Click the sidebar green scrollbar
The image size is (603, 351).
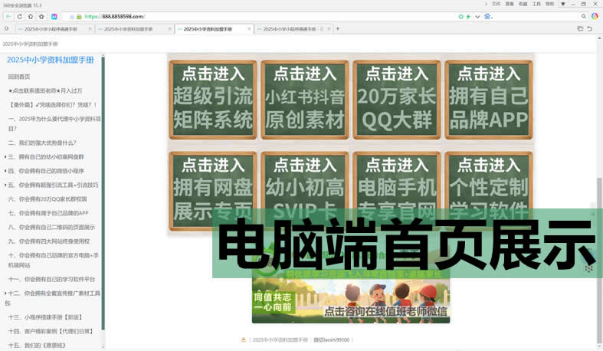(103, 192)
